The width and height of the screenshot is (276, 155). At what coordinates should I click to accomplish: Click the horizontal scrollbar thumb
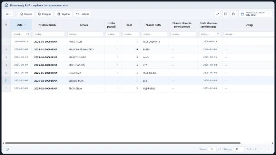(123, 143)
